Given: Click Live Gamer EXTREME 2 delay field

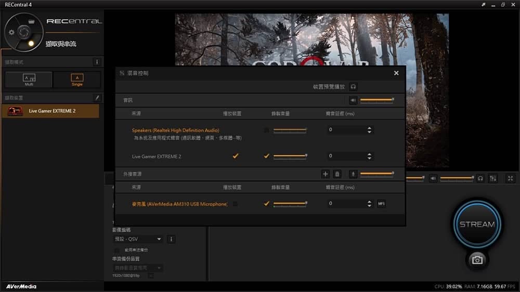Looking at the screenshot, I should tap(346, 156).
